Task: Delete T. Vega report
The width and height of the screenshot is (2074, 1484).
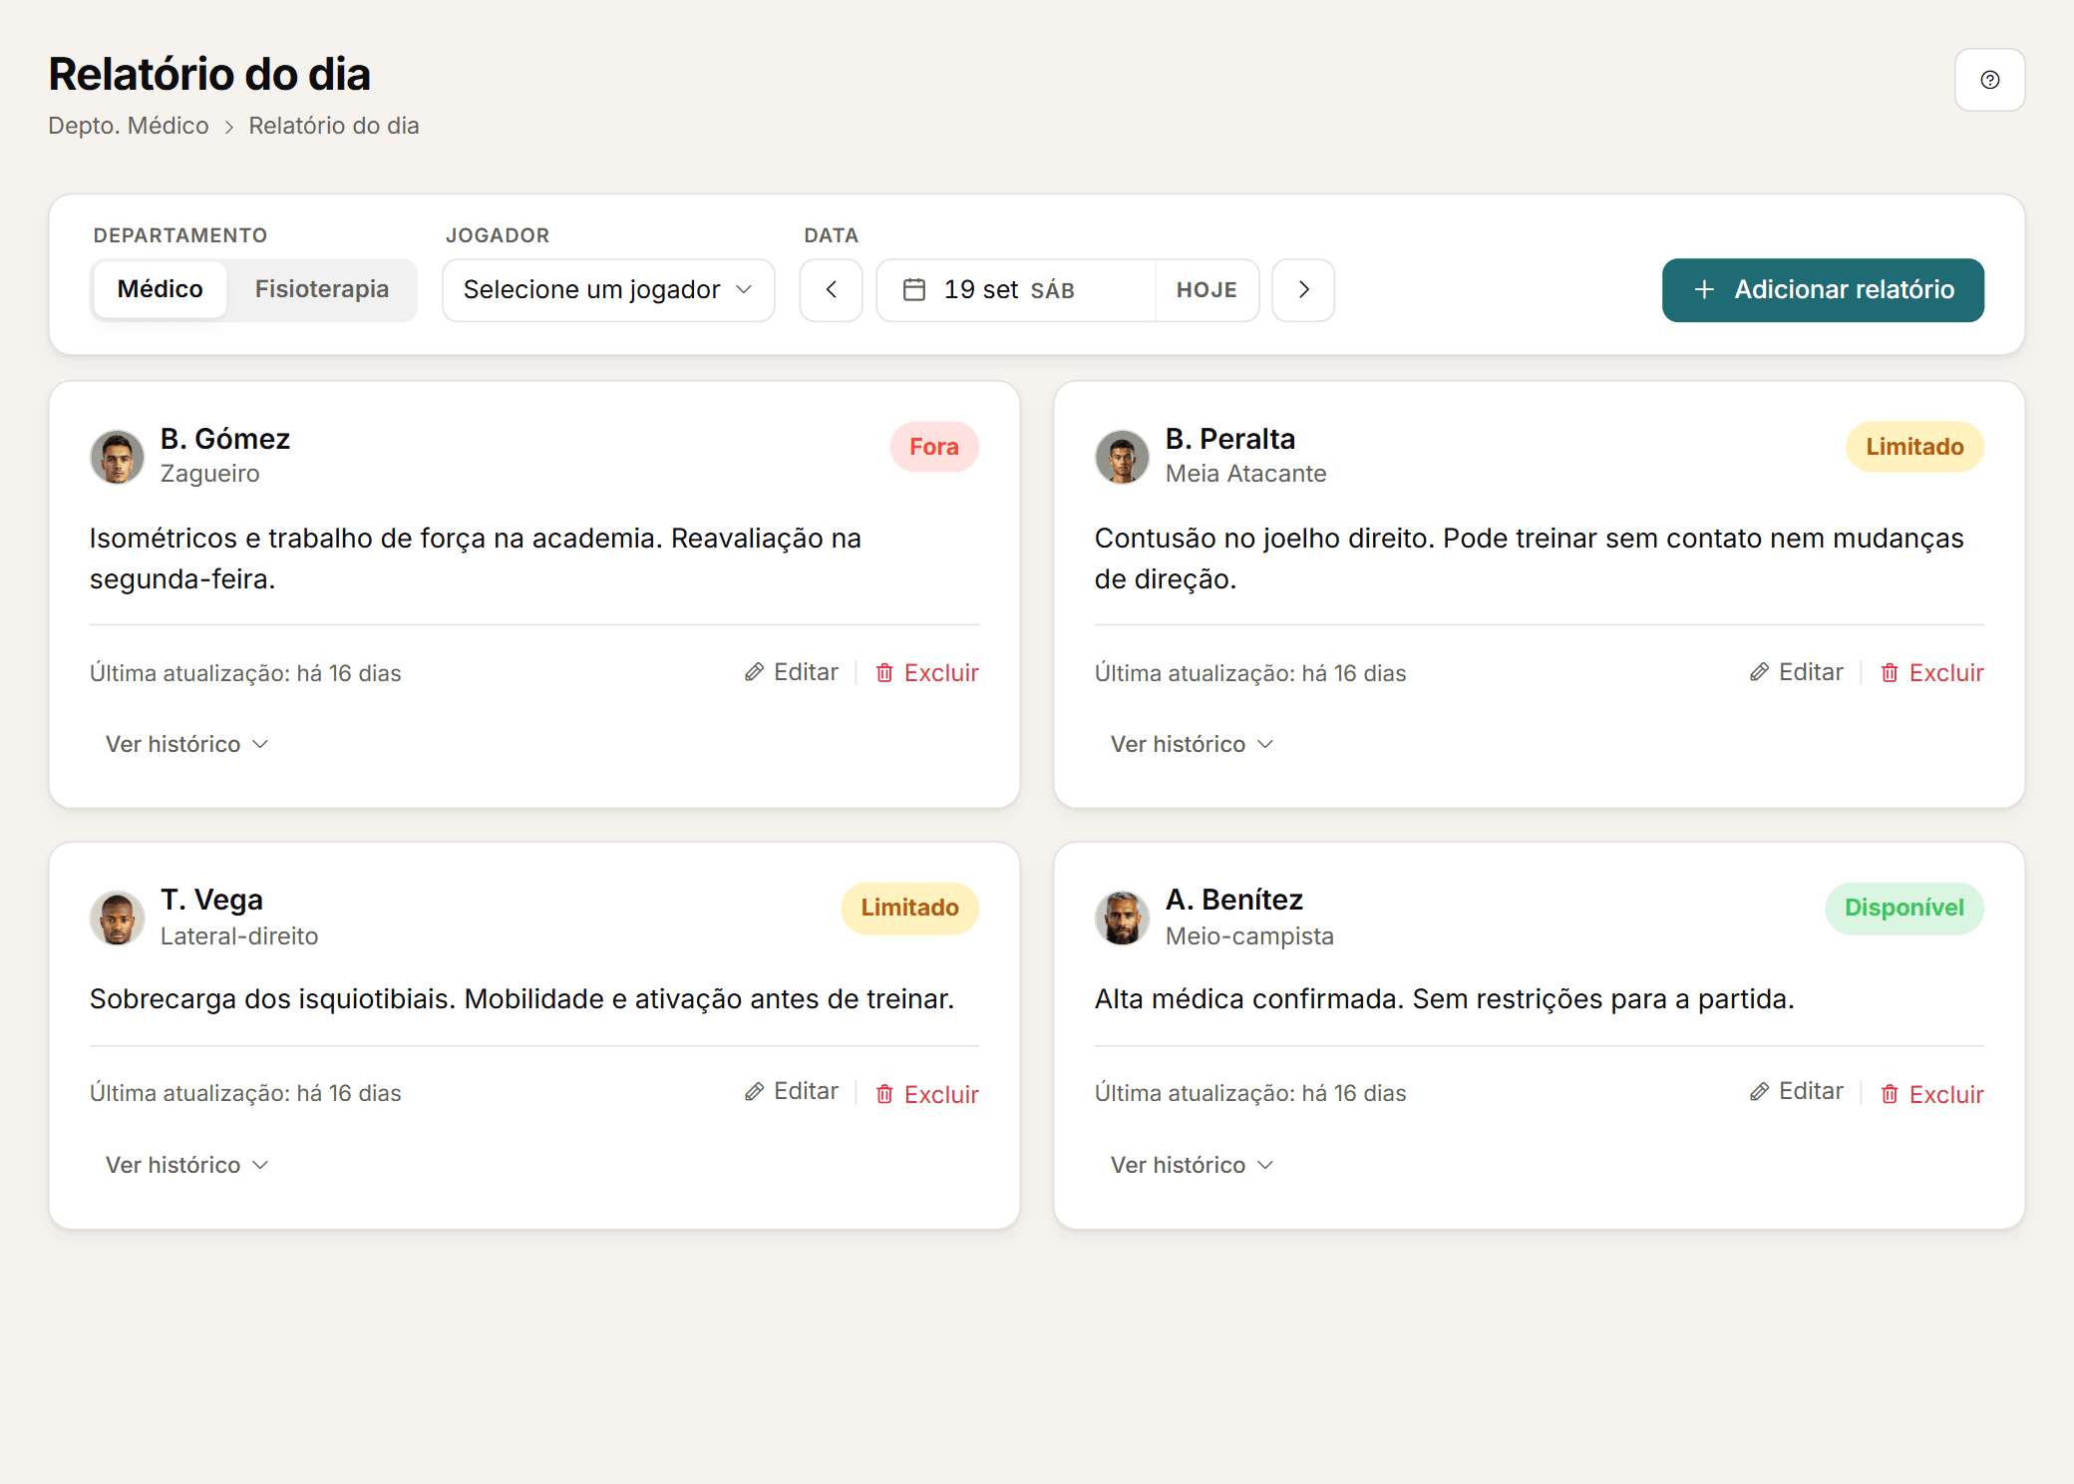Action: click(x=927, y=1094)
